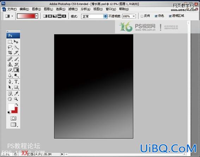Viewport: 200px width, 157px height.
Task: Select the Hand tool
Action: 10,99
